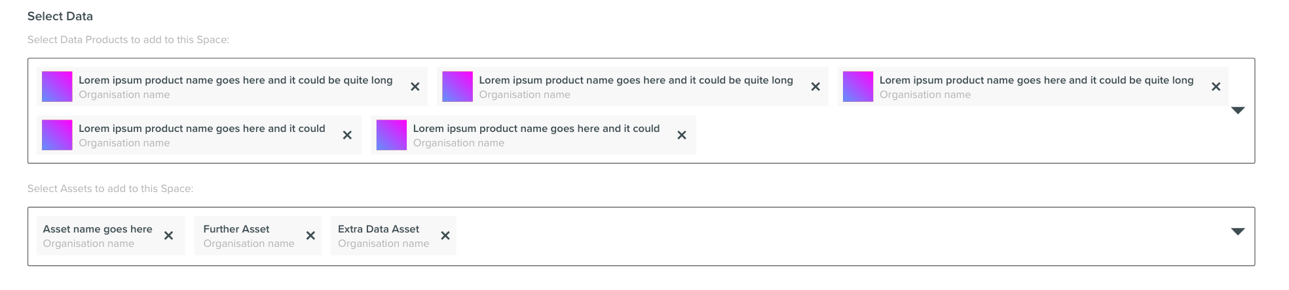Remove the 'Further Asset' chip

(x=310, y=236)
